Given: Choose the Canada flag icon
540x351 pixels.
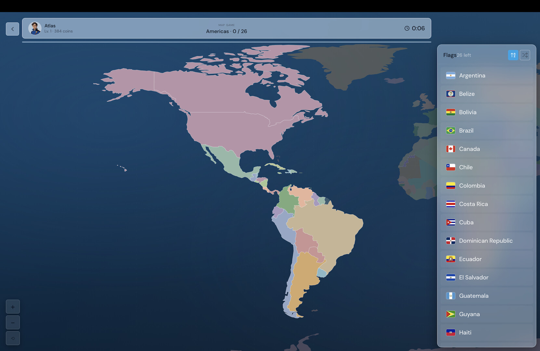Looking at the screenshot, I should point(451,149).
